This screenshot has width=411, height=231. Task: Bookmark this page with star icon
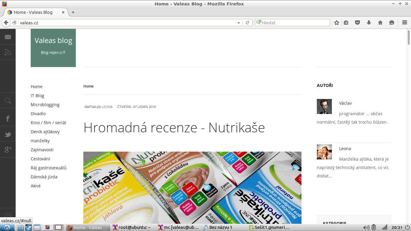(337, 23)
